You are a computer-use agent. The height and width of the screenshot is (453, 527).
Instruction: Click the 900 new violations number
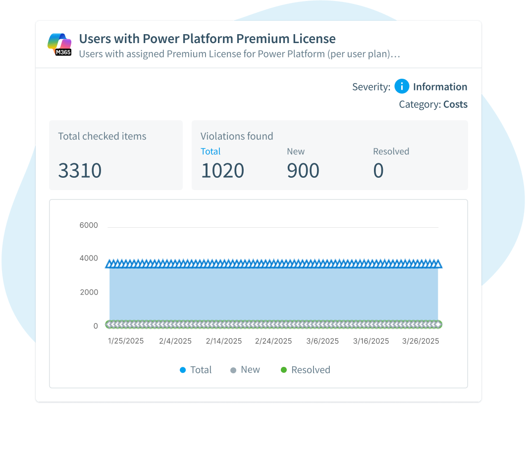click(x=303, y=170)
